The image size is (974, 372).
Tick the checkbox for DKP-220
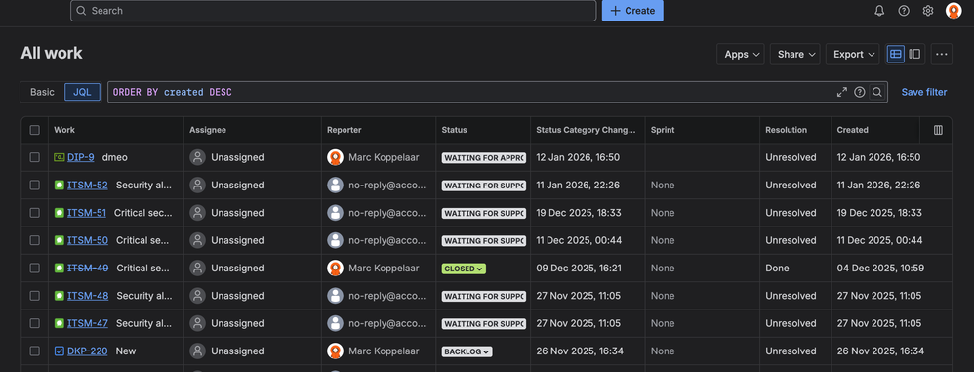click(35, 351)
